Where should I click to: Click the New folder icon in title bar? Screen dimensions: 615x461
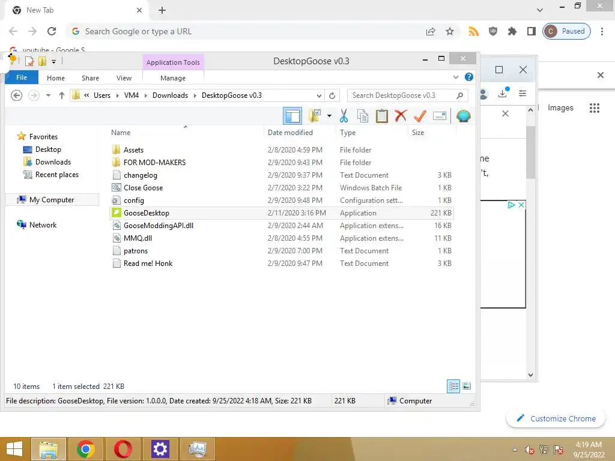[x=43, y=61]
